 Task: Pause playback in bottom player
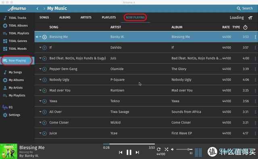pos(129,152)
